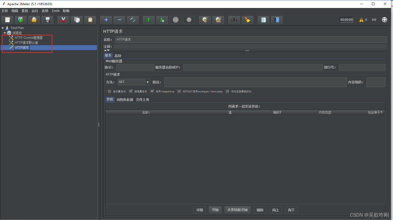This screenshot has width=393, height=220.
Task: Collapse the 线程组 tree node
Action: tap(5, 33)
